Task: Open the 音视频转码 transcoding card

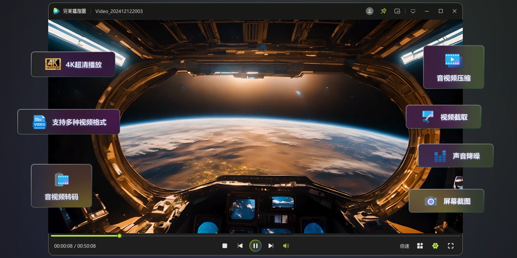Action: pos(61,186)
